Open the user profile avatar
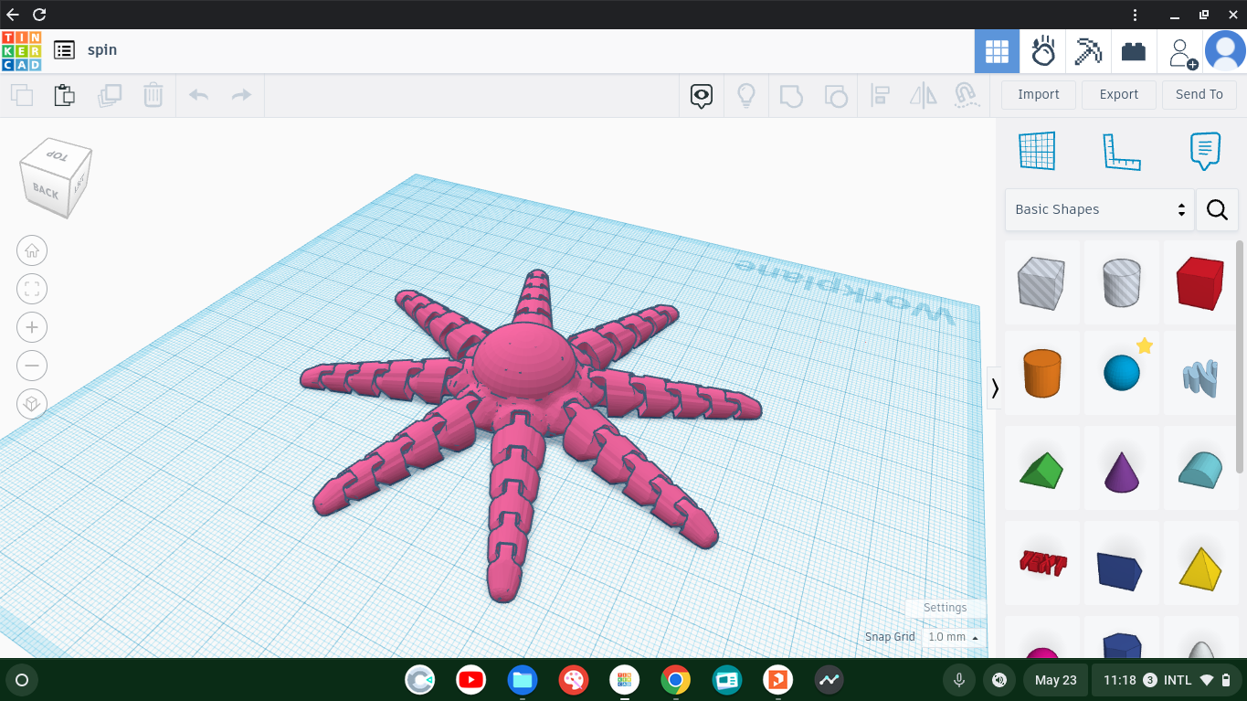1247x701 pixels. coord(1225,51)
